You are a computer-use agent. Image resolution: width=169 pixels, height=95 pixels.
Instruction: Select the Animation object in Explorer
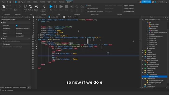tap(154, 77)
